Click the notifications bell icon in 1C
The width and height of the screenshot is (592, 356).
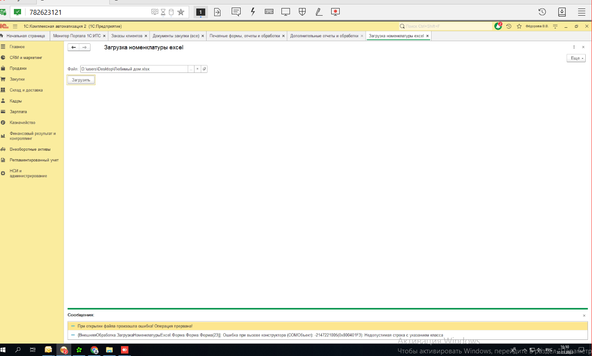pyautogui.click(x=498, y=26)
